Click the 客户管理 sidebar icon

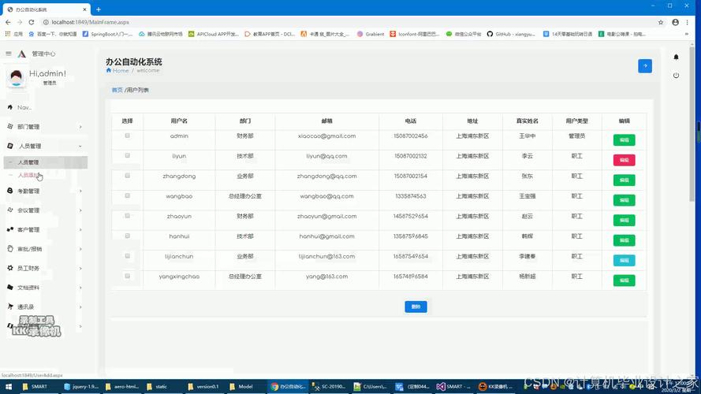pyautogui.click(x=9, y=230)
